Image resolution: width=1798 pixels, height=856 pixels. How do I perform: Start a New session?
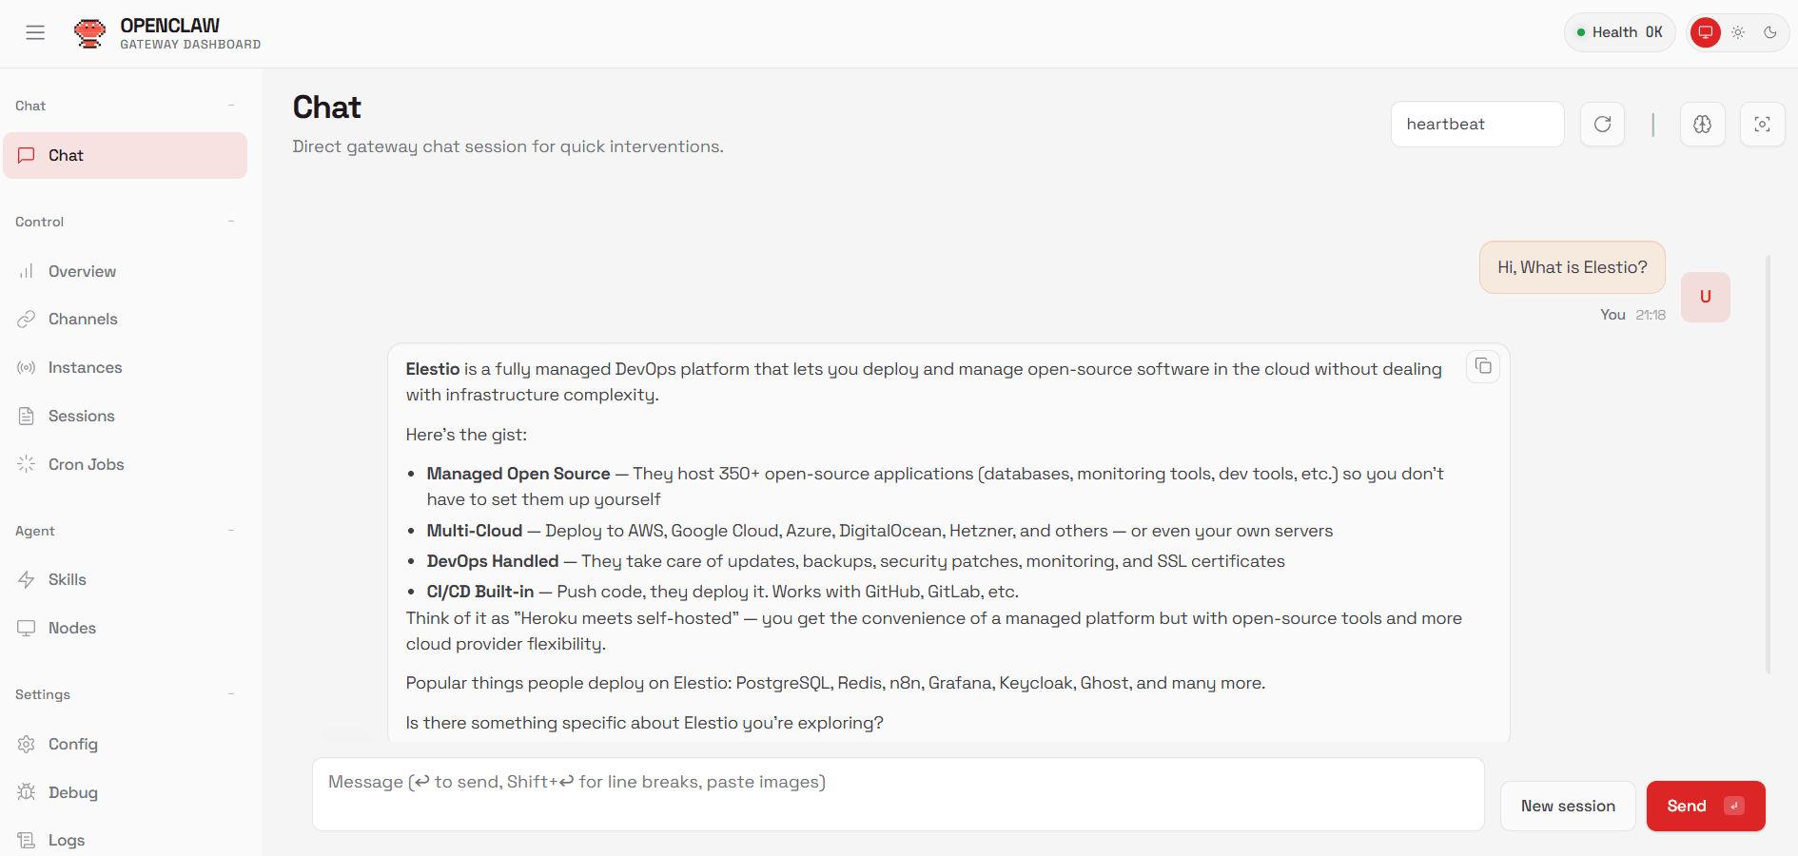(1567, 806)
